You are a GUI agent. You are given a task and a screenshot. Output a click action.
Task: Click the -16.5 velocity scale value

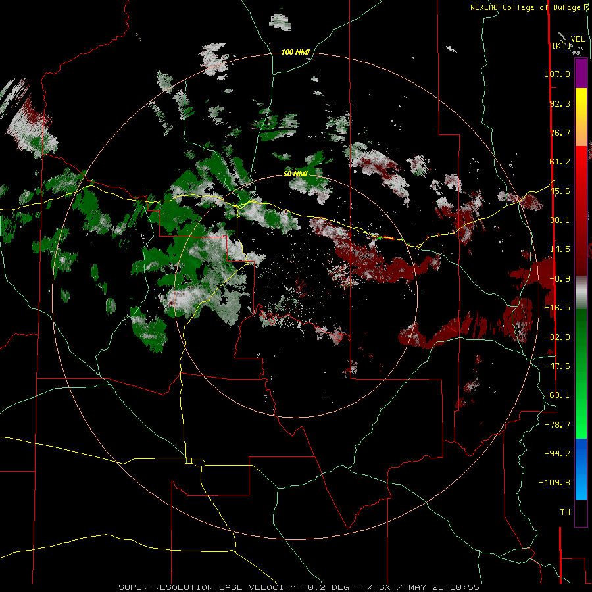click(557, 308)
